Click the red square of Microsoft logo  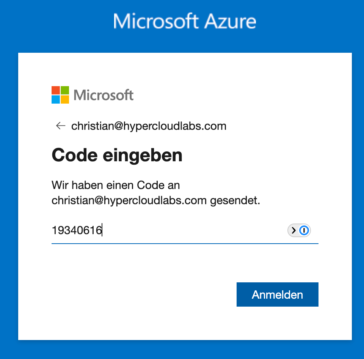(x=56, y=90)
